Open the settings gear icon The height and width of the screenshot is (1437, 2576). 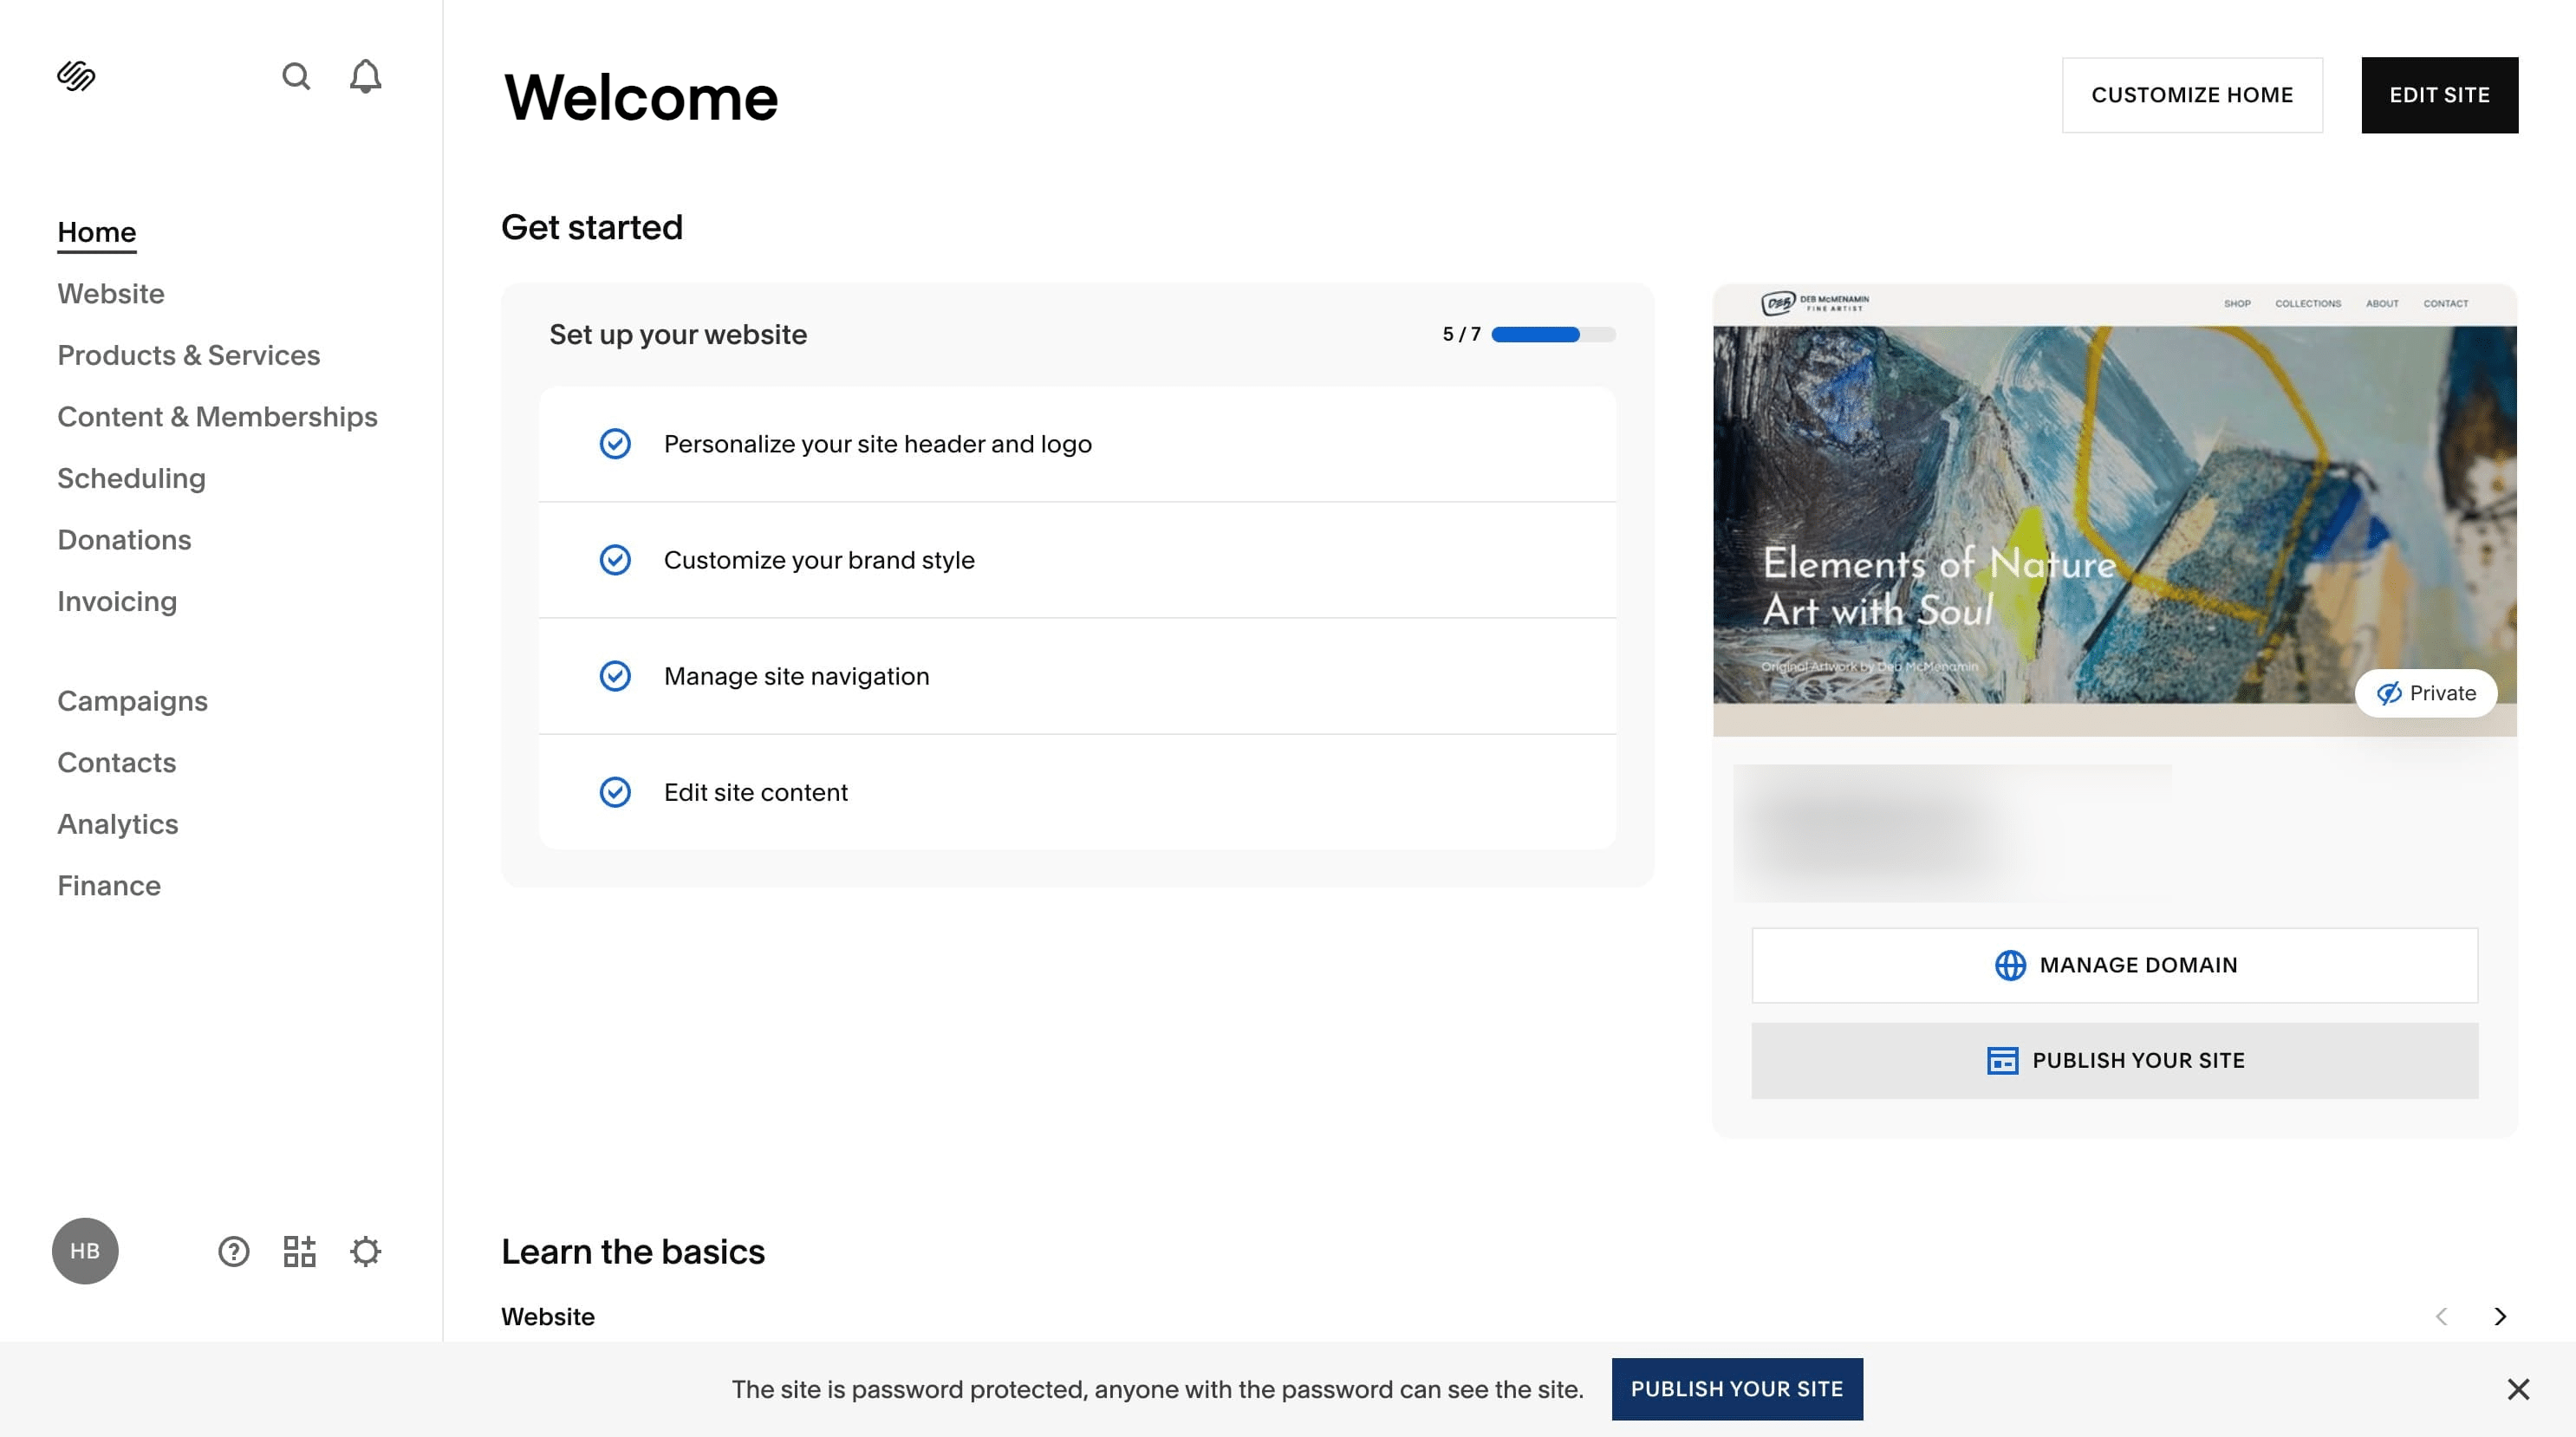click(365, 1251)
